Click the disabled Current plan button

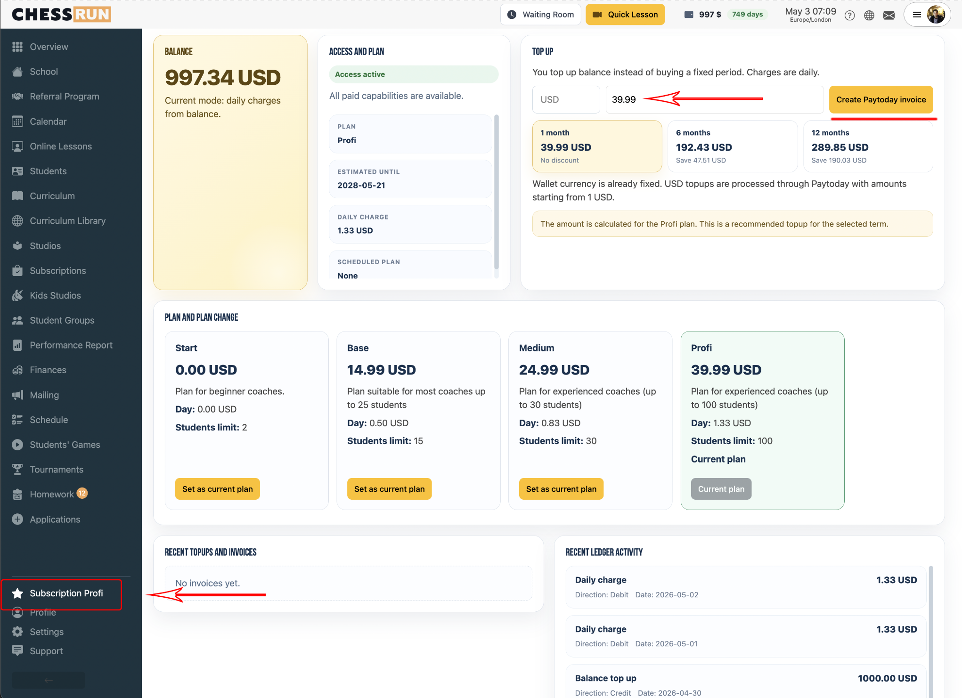click(x=721, y=489)
